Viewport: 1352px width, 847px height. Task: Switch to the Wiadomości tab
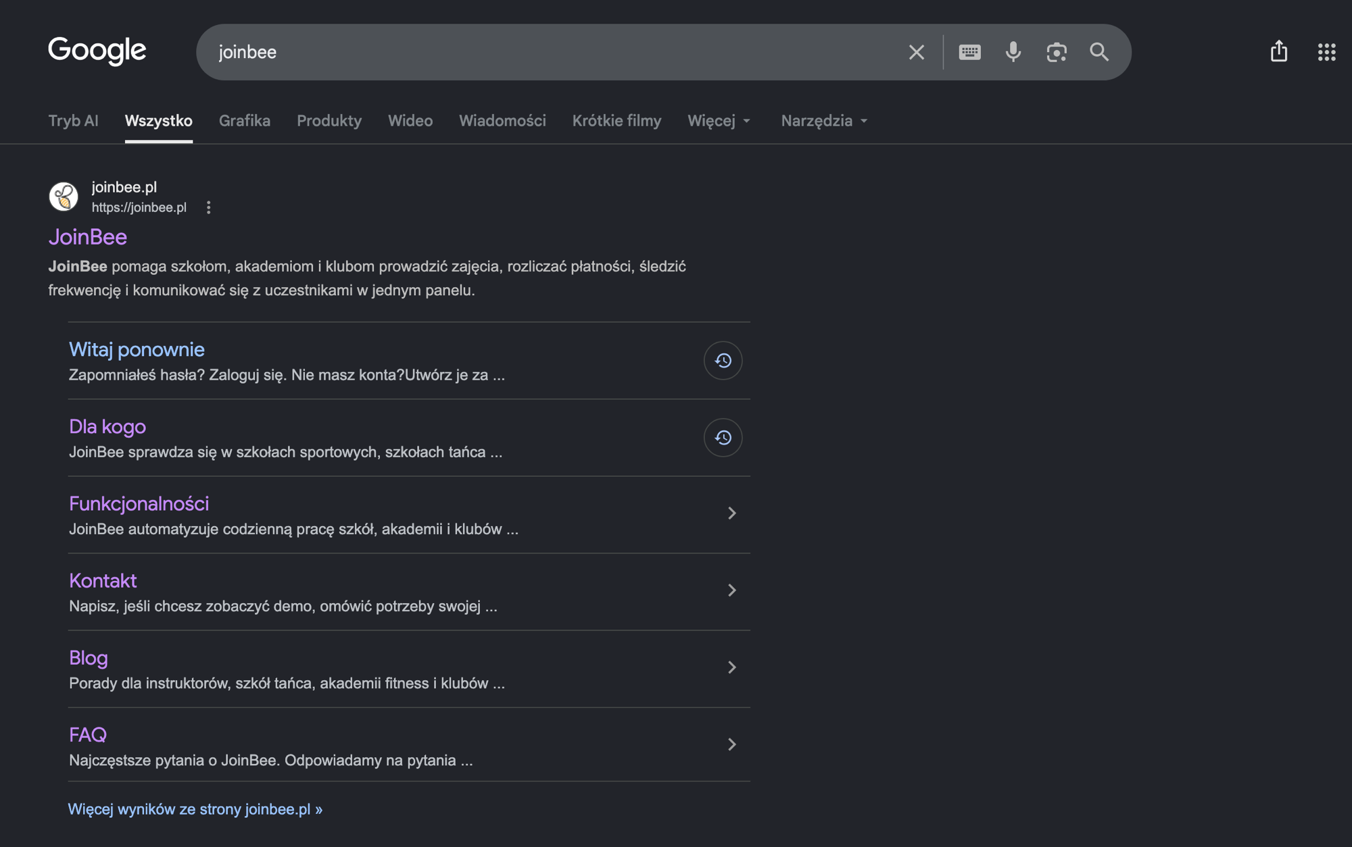point(502,121)
